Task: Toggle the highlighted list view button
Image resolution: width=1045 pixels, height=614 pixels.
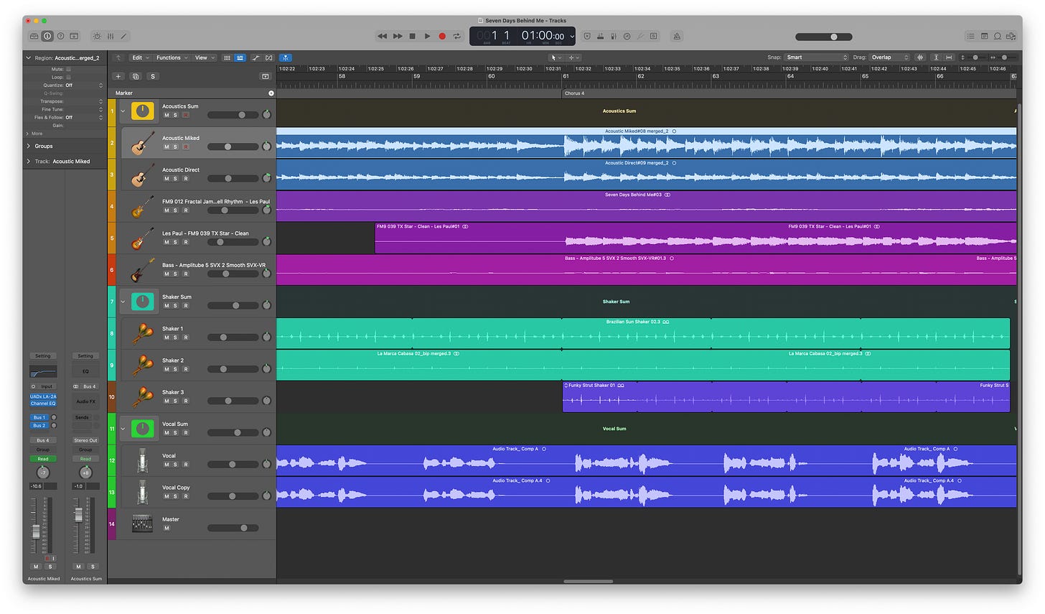Action: tap(240, 57)
